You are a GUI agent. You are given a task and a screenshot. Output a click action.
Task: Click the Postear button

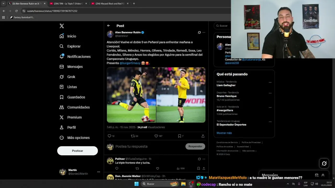(x=77, y=151)
